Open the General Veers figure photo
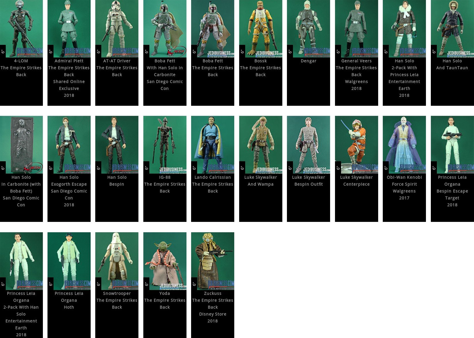The width and height of the screenshot is (474, 338). click(x=357, y=28)
